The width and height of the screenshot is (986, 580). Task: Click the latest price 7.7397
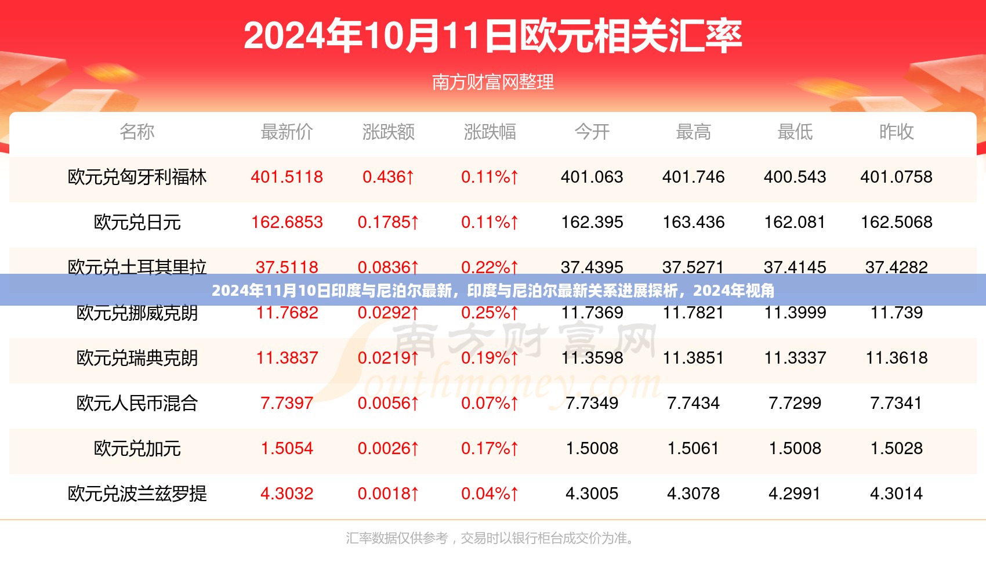click(x=287, y=403)
